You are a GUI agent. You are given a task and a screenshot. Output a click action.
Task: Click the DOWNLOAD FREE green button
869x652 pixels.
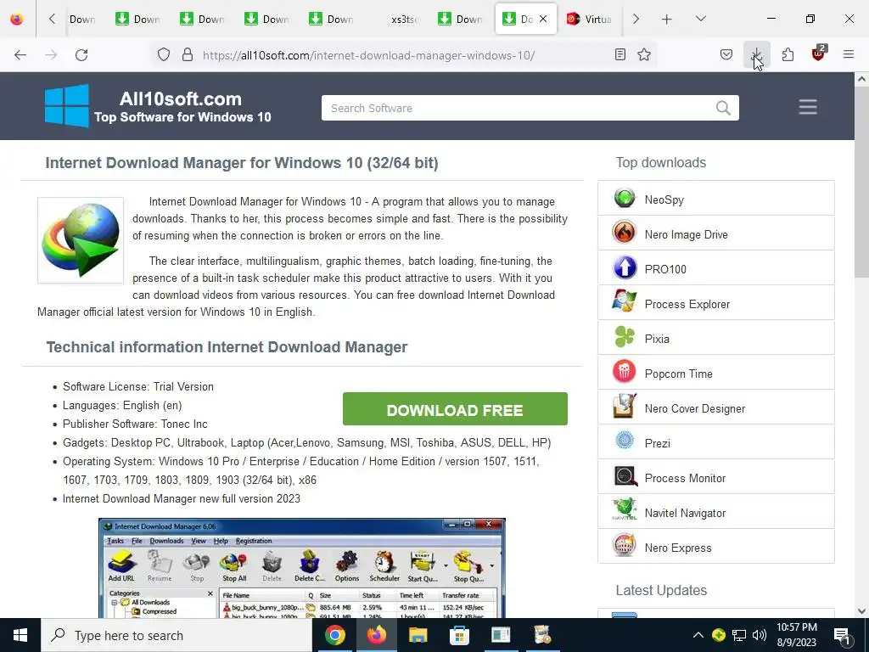[455, 409]
